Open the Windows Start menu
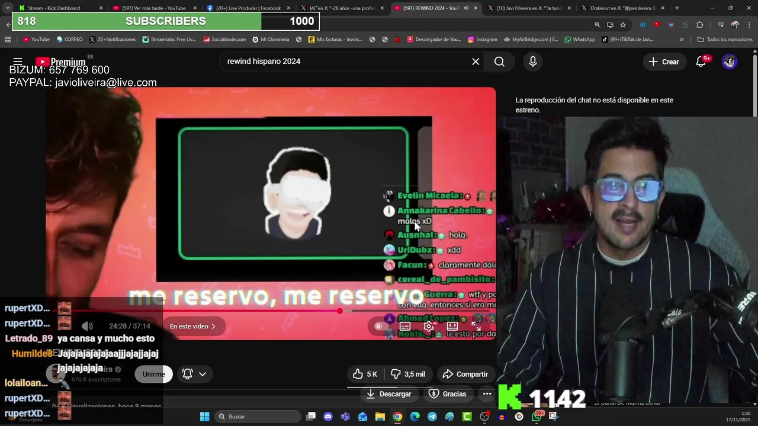This screenshot has width=758, height=426. pos(204,417)
